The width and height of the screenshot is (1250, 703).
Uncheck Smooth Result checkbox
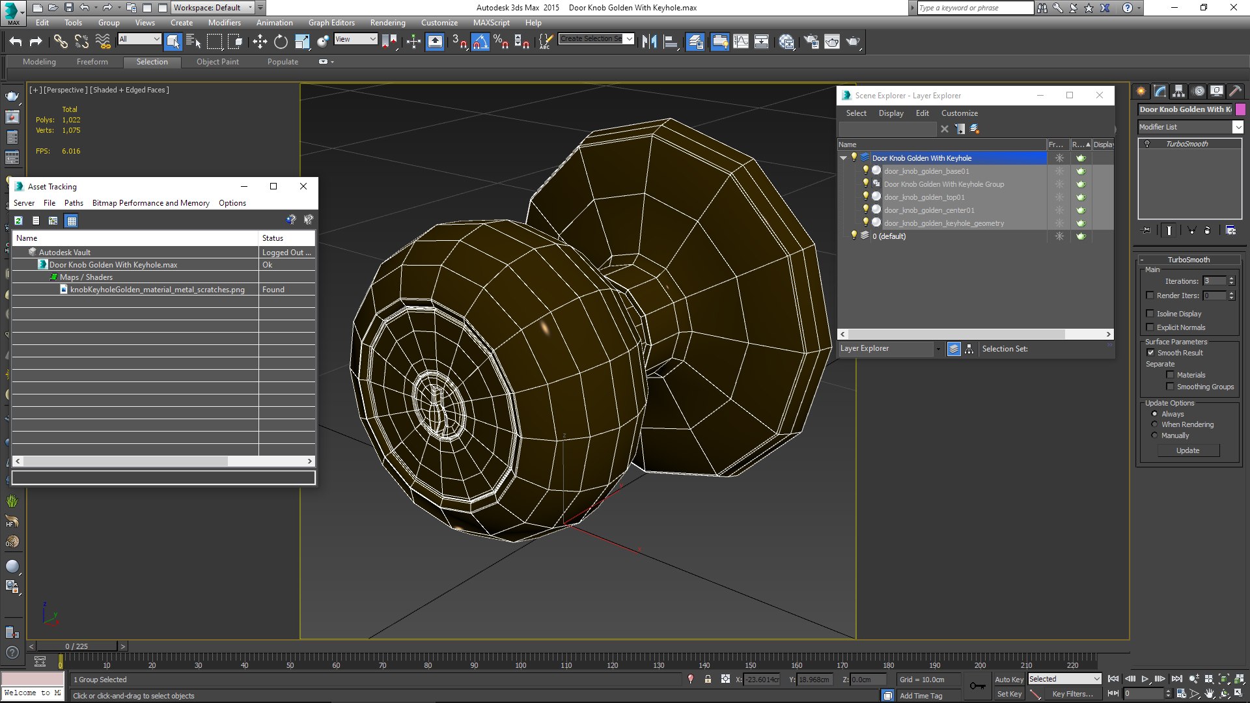pos(1150,353)
